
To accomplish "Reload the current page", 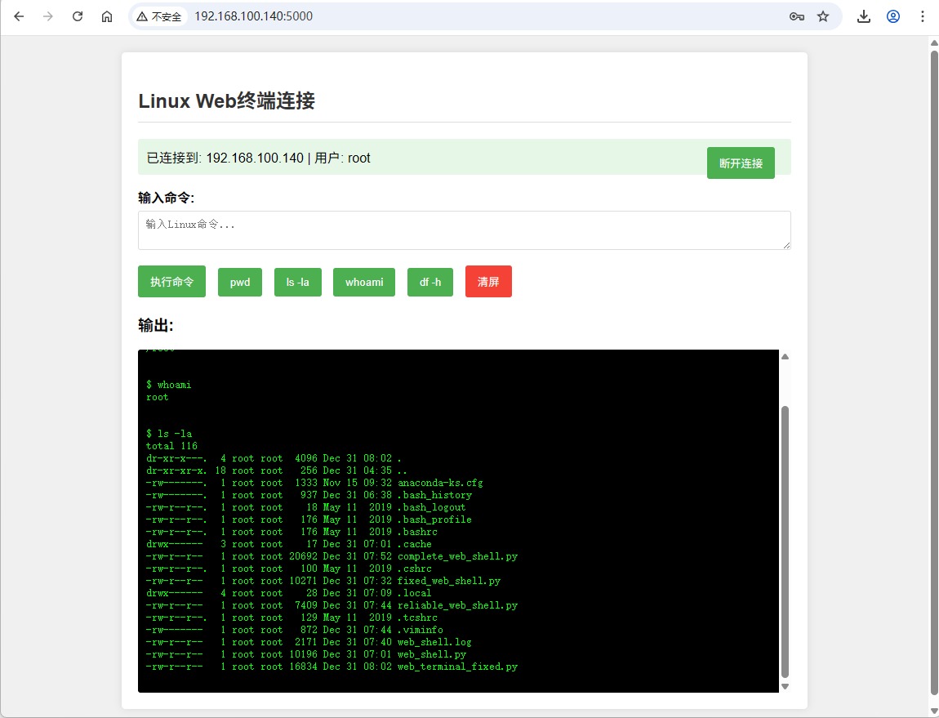I will tap(78, 16).
